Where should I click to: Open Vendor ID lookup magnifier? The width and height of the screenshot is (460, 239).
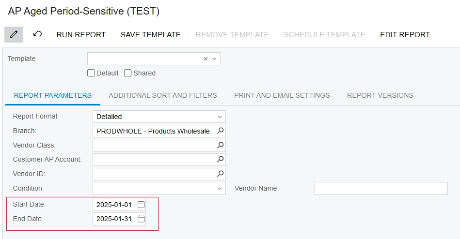tap(220, 174)
